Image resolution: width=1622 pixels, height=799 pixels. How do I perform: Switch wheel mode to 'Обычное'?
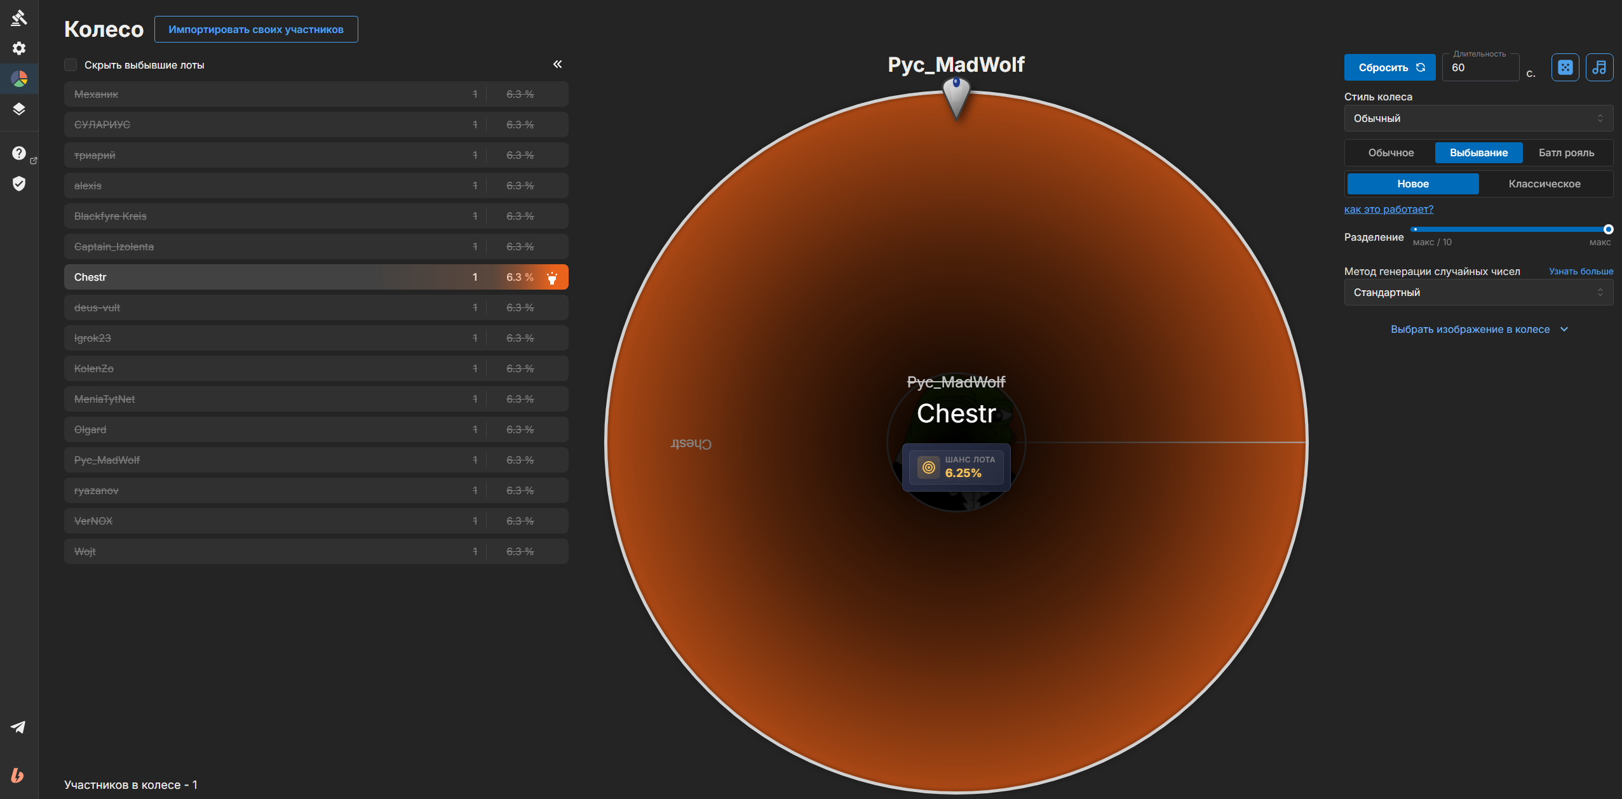tap(1391, 152)
